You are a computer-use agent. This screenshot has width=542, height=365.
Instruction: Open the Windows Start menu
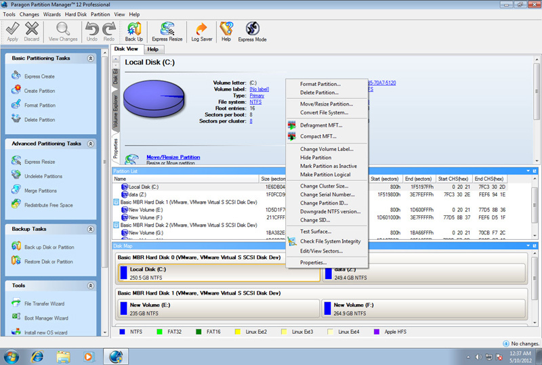point(12,356)
